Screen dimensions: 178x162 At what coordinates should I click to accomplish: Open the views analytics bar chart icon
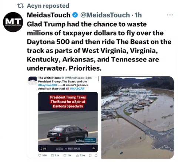click(x=78, y=155)
